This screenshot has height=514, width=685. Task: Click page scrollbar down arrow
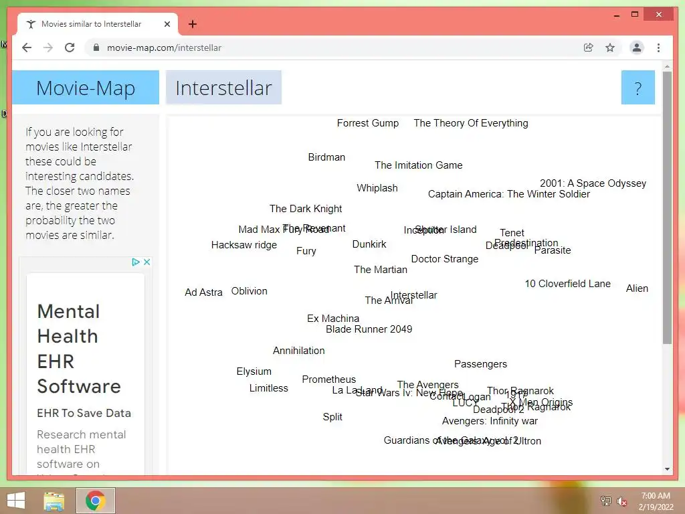tap(667, 469)
